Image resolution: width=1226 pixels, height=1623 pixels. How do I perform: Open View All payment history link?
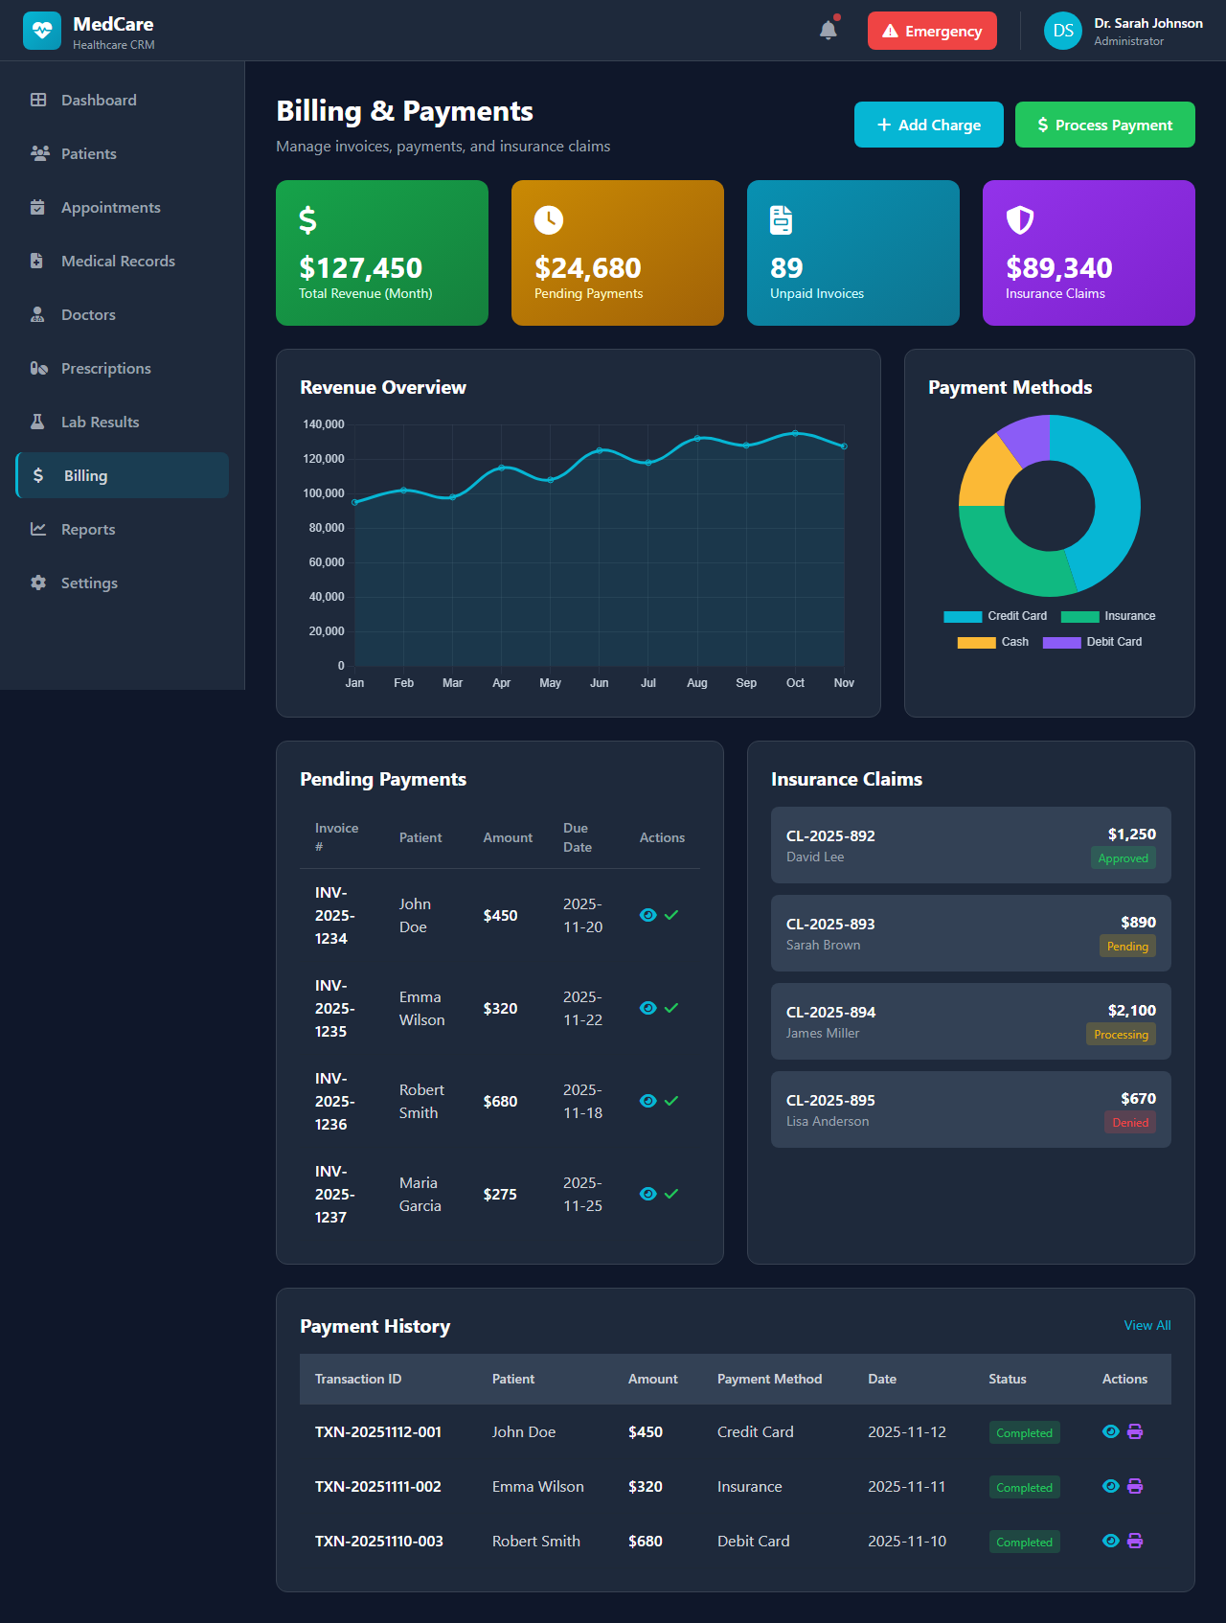(x=1147, y=1325)
